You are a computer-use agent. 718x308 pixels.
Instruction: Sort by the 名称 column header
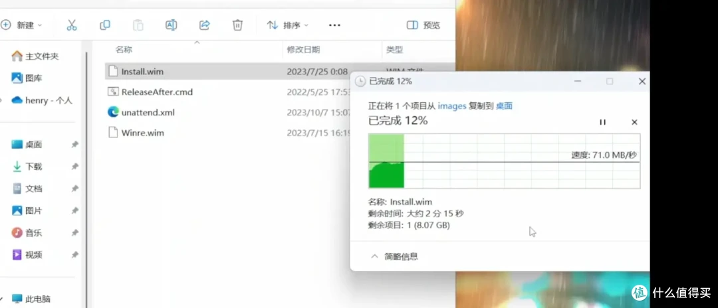[124, 49]
